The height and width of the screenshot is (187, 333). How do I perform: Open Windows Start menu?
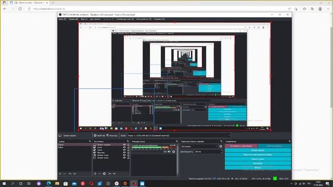pos(4,183)
